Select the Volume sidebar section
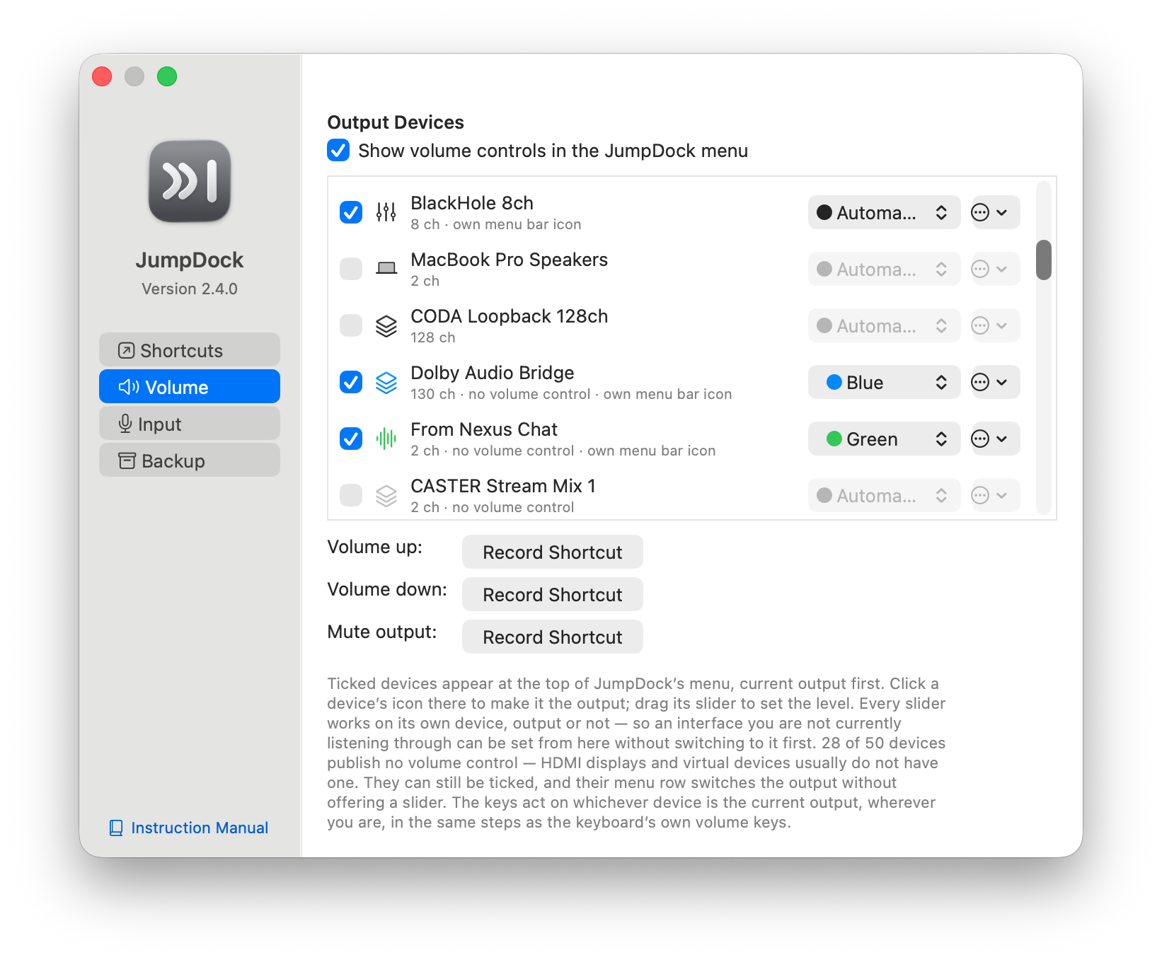 (x=190, y=387)
